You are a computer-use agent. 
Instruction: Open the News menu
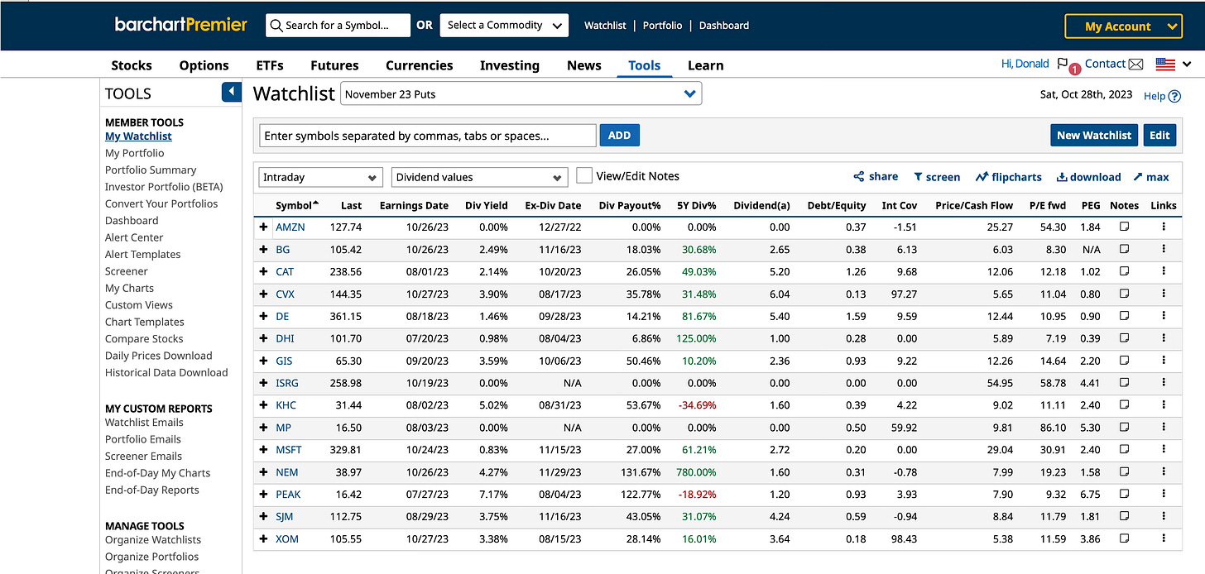pyautogui.click(x=584, y=65)
